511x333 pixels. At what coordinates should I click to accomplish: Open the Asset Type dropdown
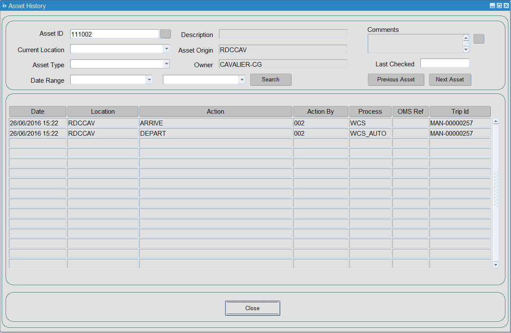[x=166, y=64]
